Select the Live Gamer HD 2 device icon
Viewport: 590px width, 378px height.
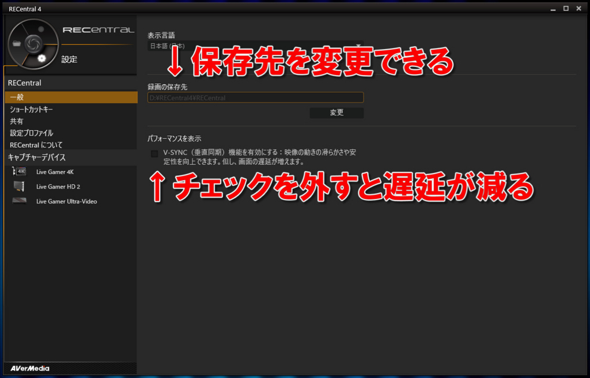click(x=18, y=187)
